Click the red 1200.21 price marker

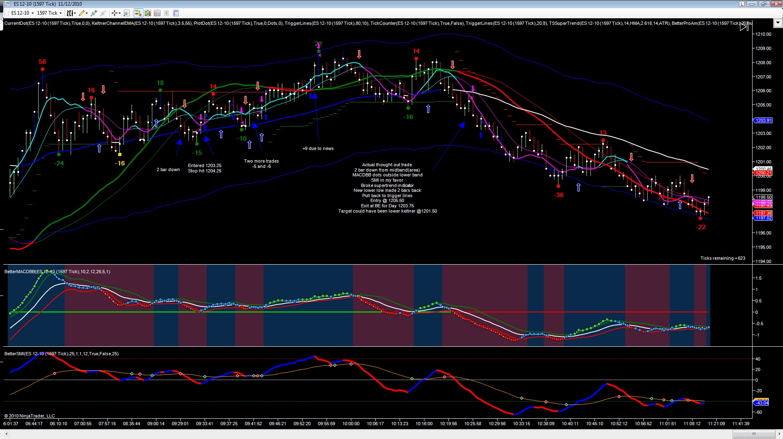[x=763, y=173]
